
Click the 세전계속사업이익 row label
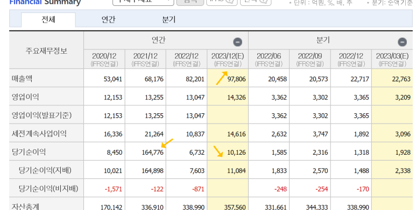click(39, 134)
